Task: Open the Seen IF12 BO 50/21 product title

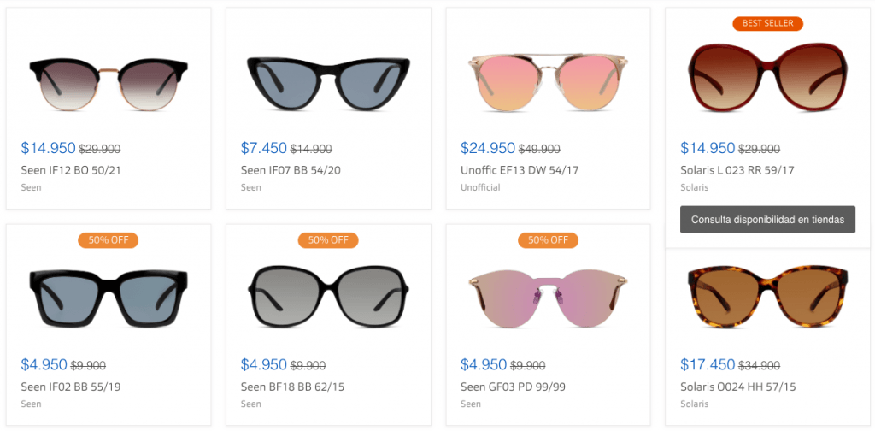Action: 71,170
